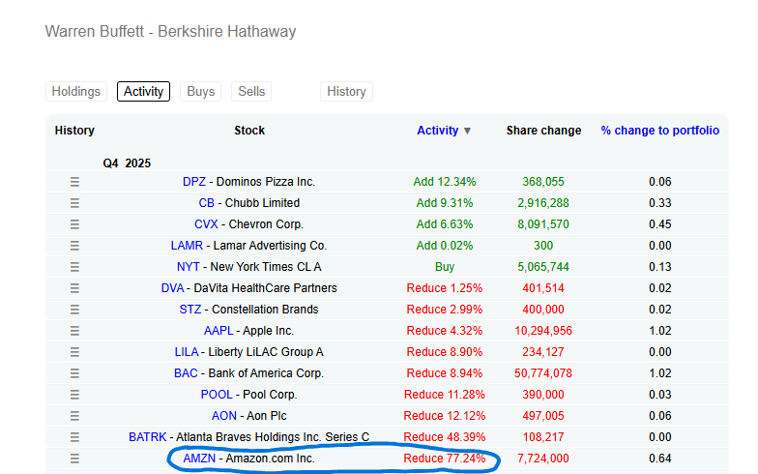The image size is (758, 474).
Task: Open the Sells tab
Action: point(251,91)
